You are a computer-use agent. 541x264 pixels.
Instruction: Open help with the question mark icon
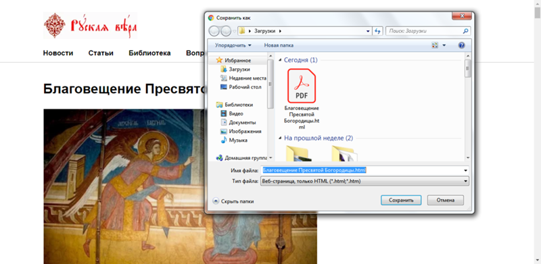[x=461, y=45]
